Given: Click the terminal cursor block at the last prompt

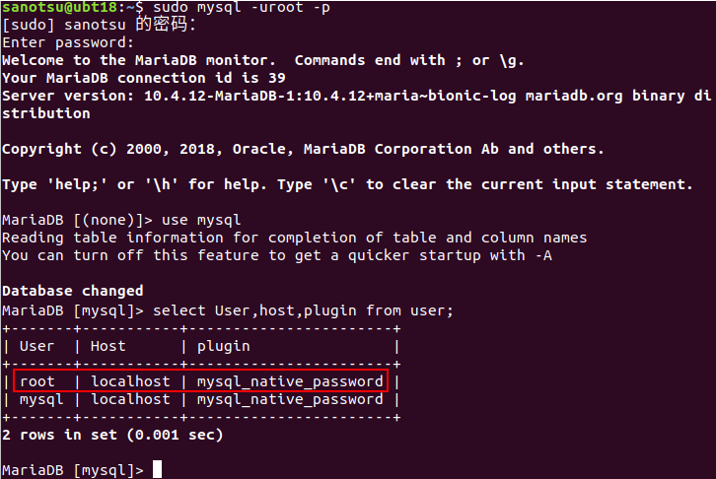Looking at the screenshot, I should click(158, 470).
